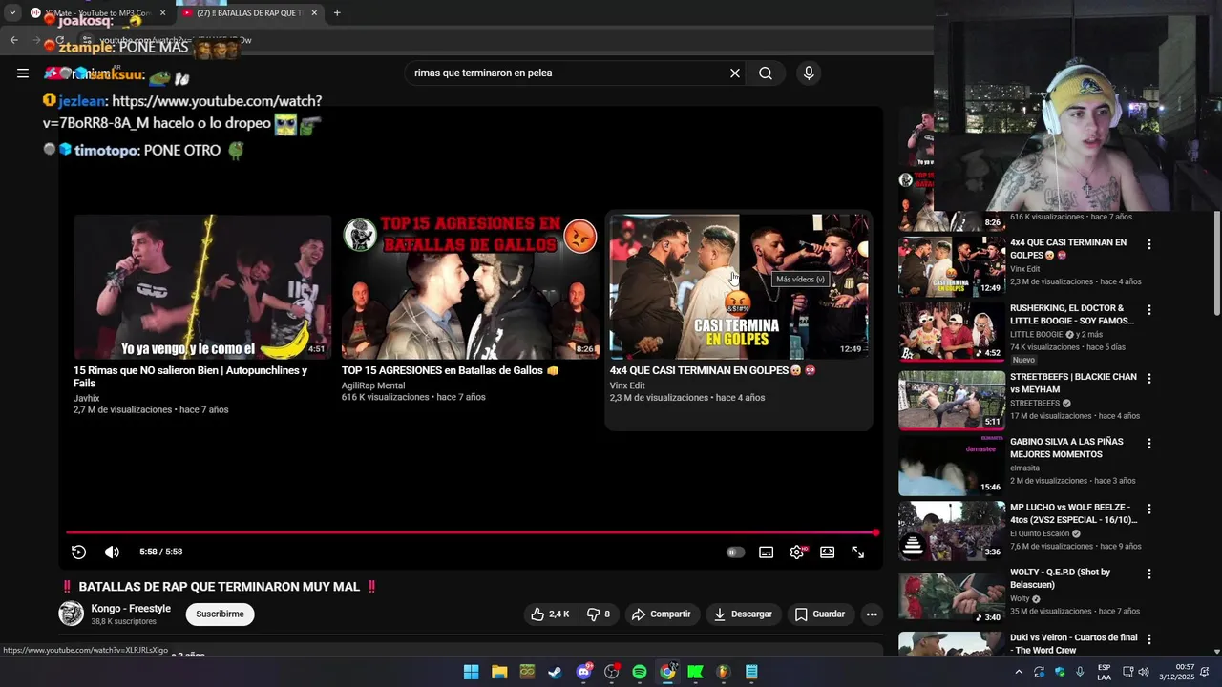Open Steam from taskbar

click(555, 672)
